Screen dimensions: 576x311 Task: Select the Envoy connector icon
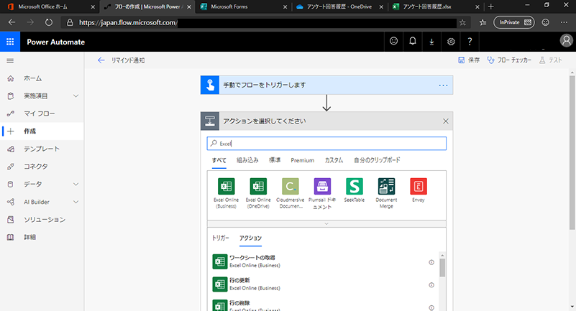[x=419, y=186]
